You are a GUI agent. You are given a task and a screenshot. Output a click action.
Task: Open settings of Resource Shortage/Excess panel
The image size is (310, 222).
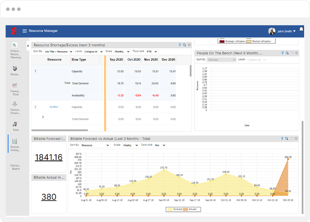189,45
